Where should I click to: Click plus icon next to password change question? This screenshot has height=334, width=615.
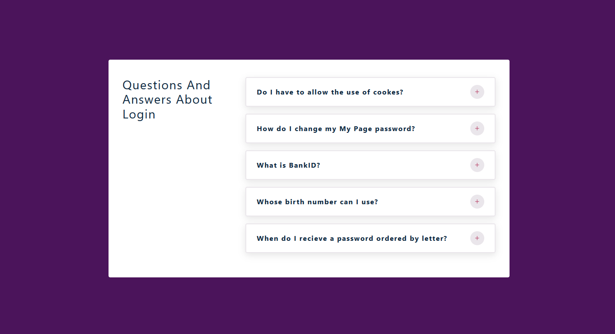477,128
